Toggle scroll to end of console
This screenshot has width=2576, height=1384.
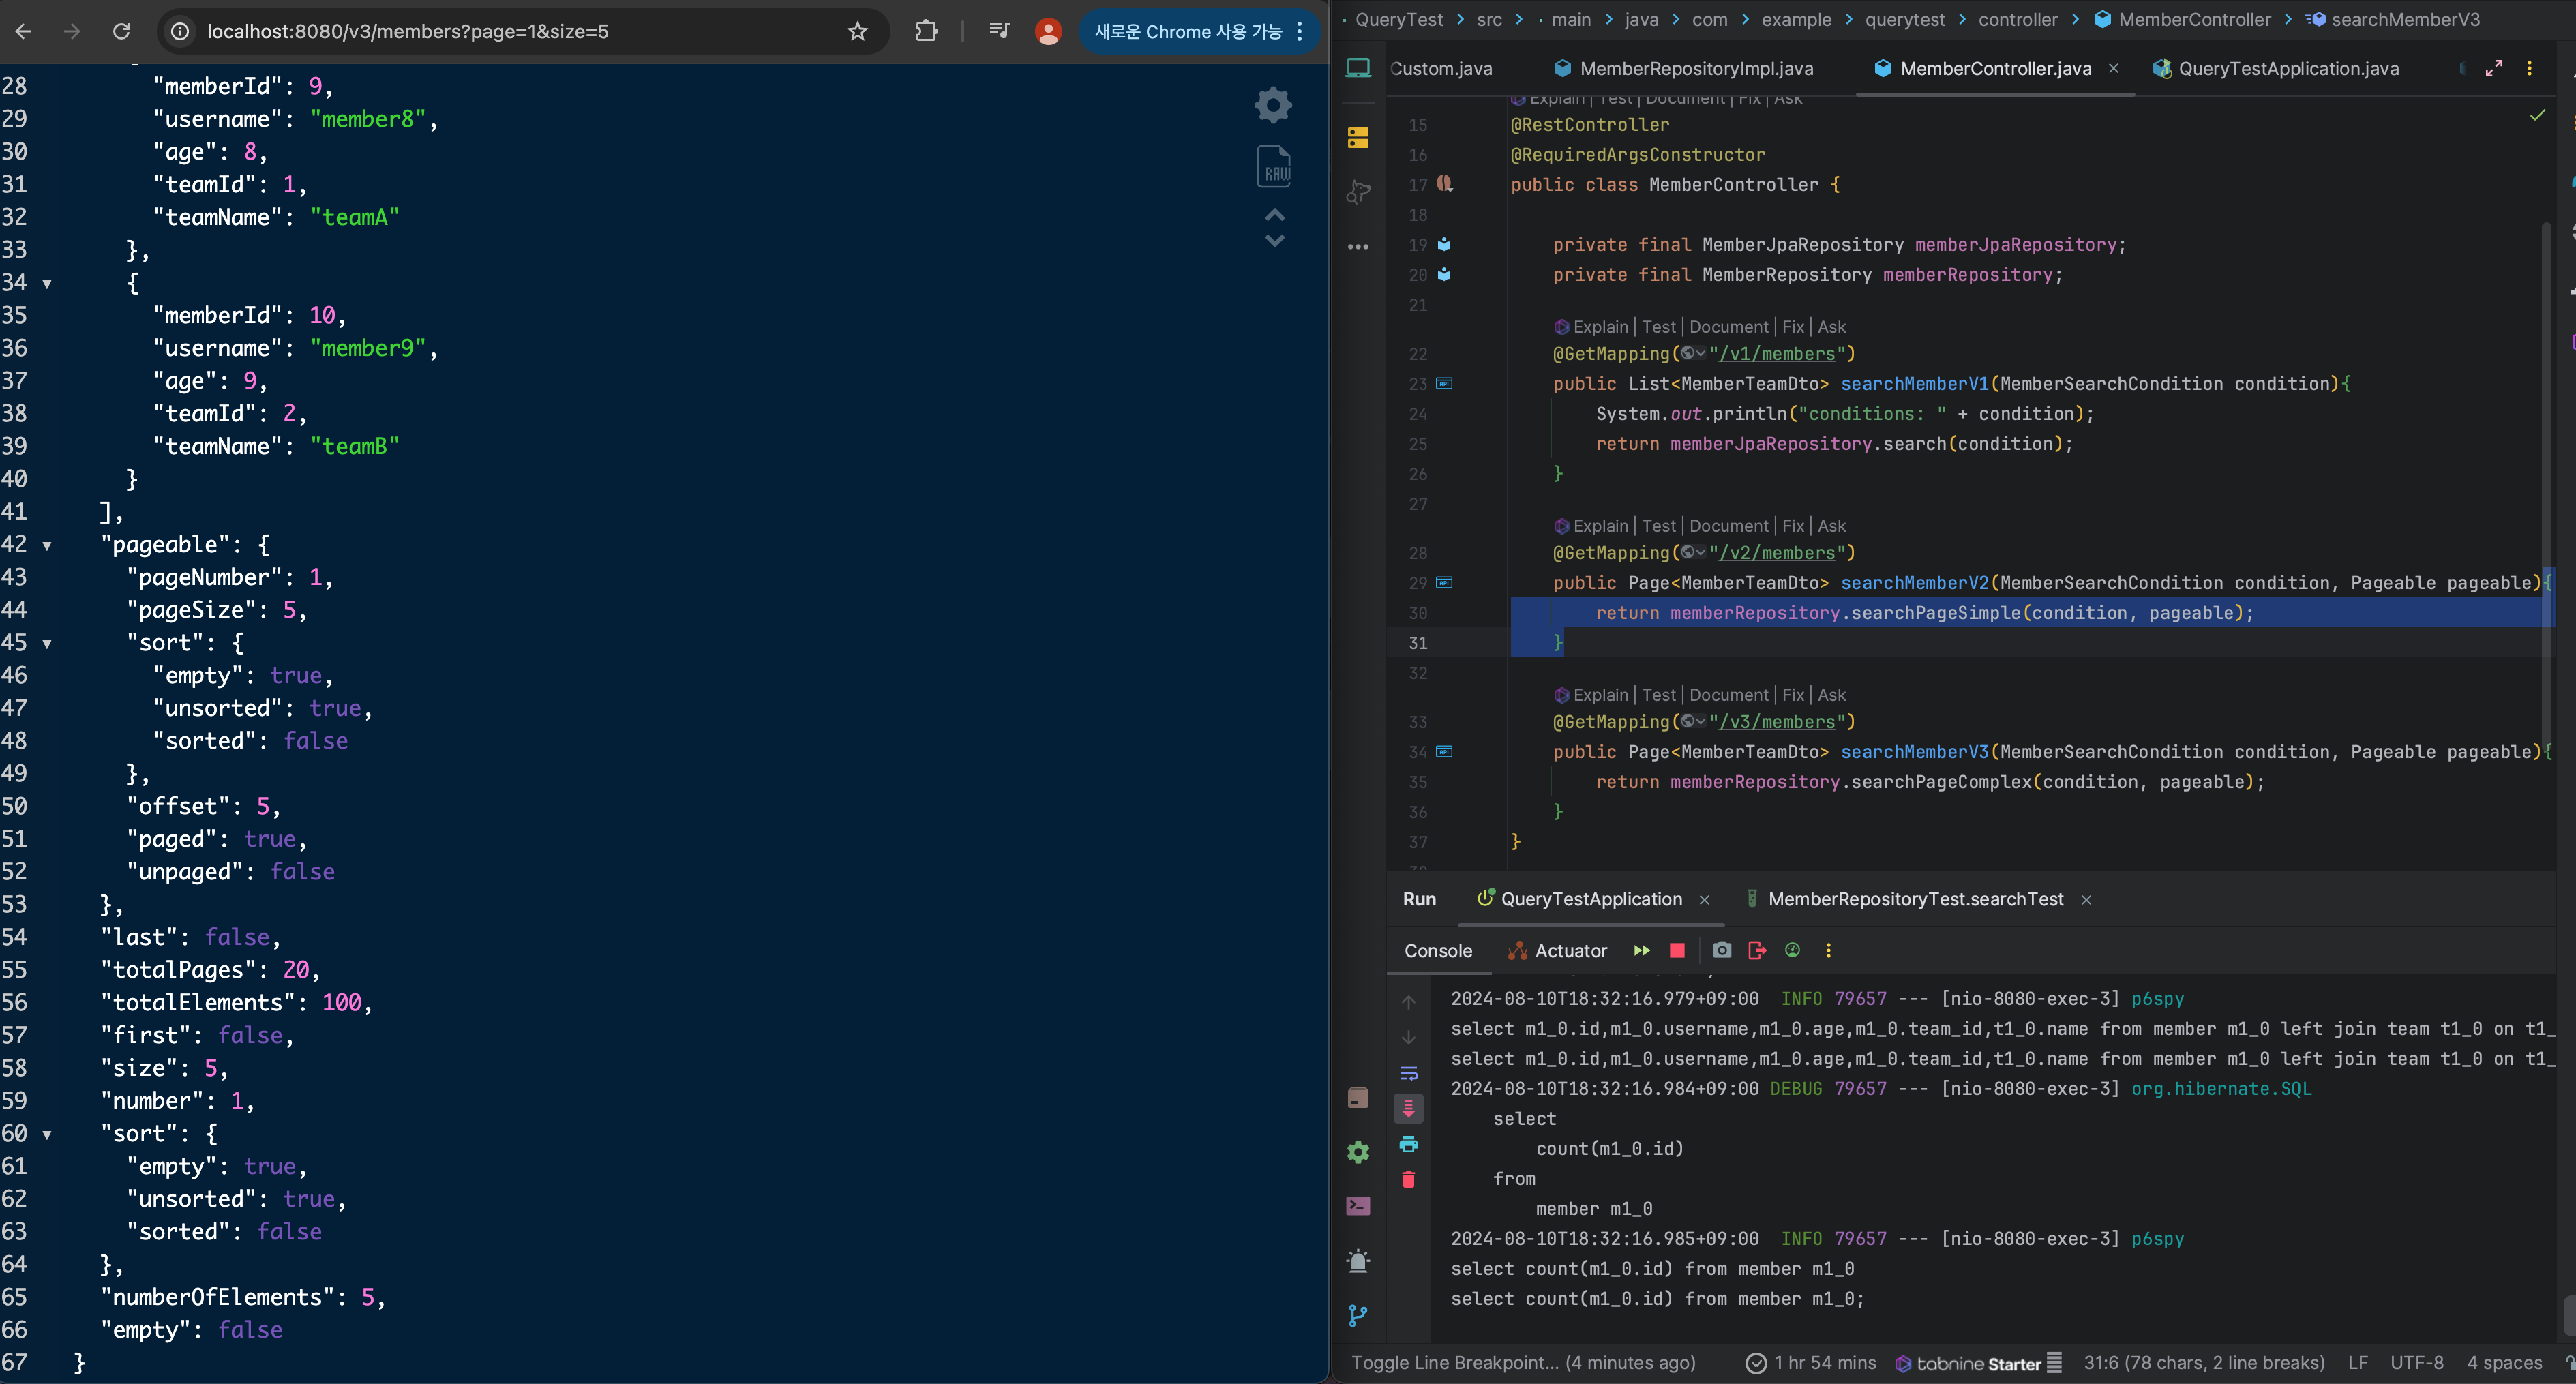pos(1408,1108)
